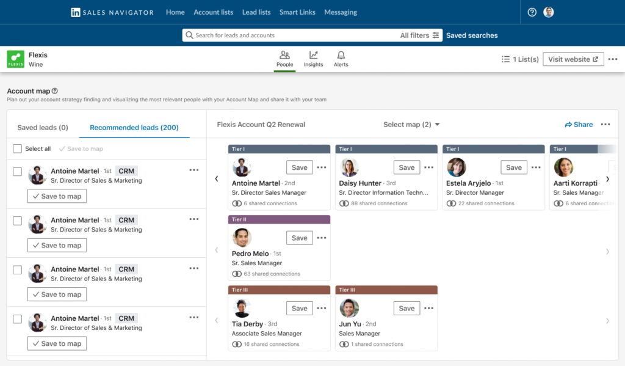Click the Flexis company logo
The width and height of the screenshot is (625, 366).
coord(15,59)
